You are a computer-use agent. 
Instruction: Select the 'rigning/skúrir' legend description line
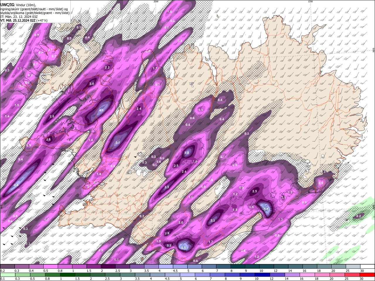pyautogui.click(x=34, y=9)
